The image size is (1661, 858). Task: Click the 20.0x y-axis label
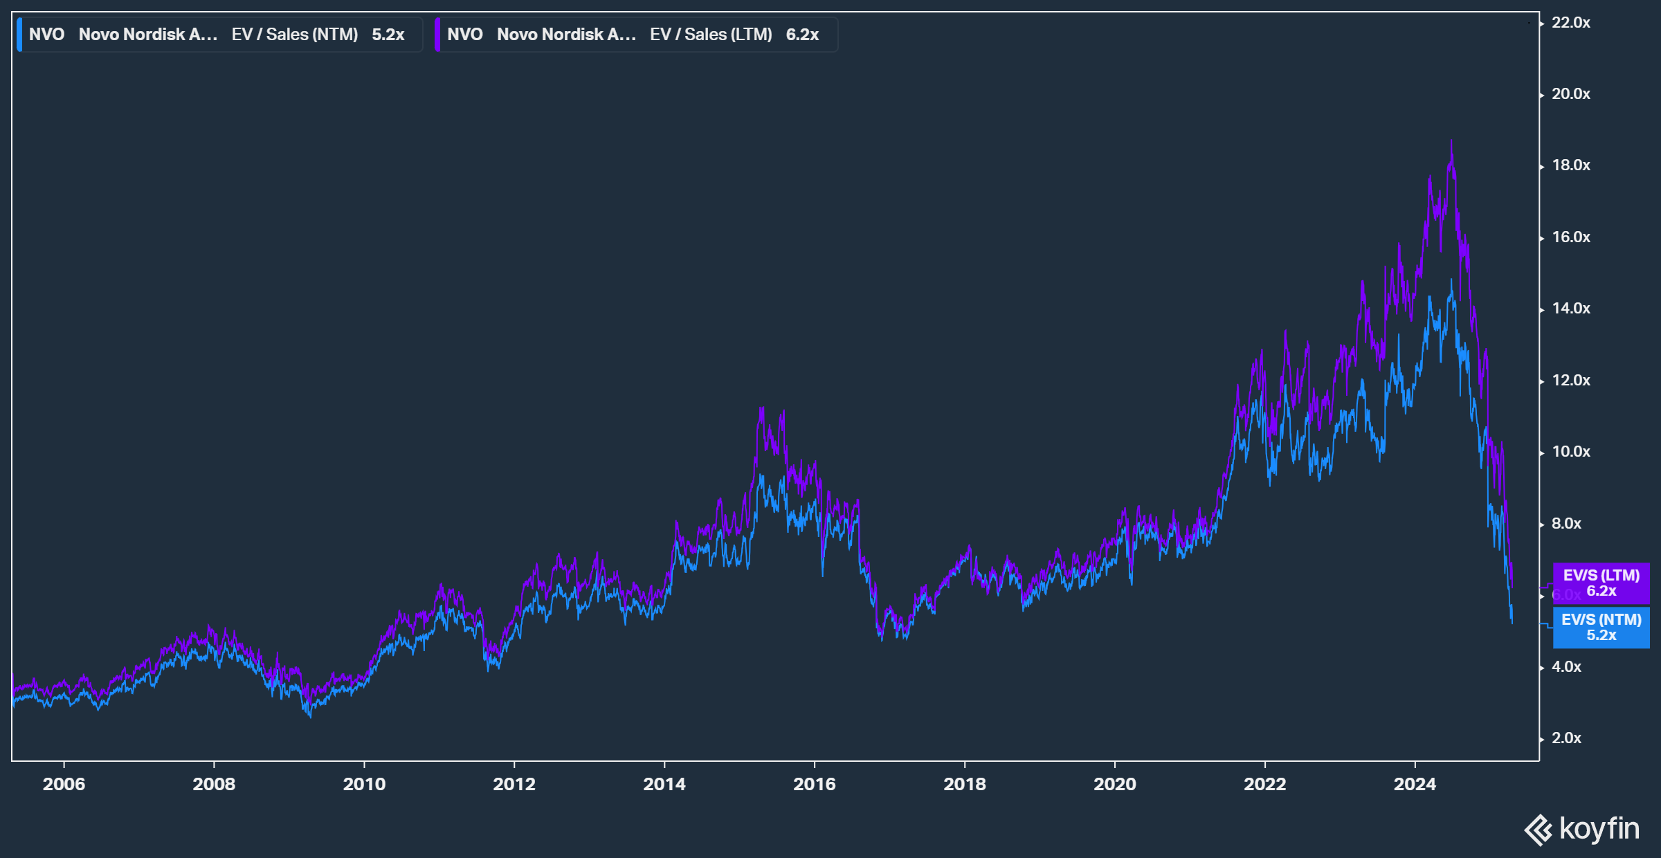click(1571, 93)
